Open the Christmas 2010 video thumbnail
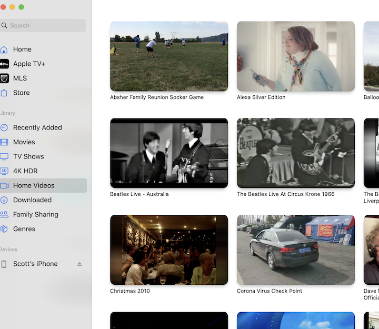Image resolution: width=379 pixels, height=329 pixels. point(169,250)
